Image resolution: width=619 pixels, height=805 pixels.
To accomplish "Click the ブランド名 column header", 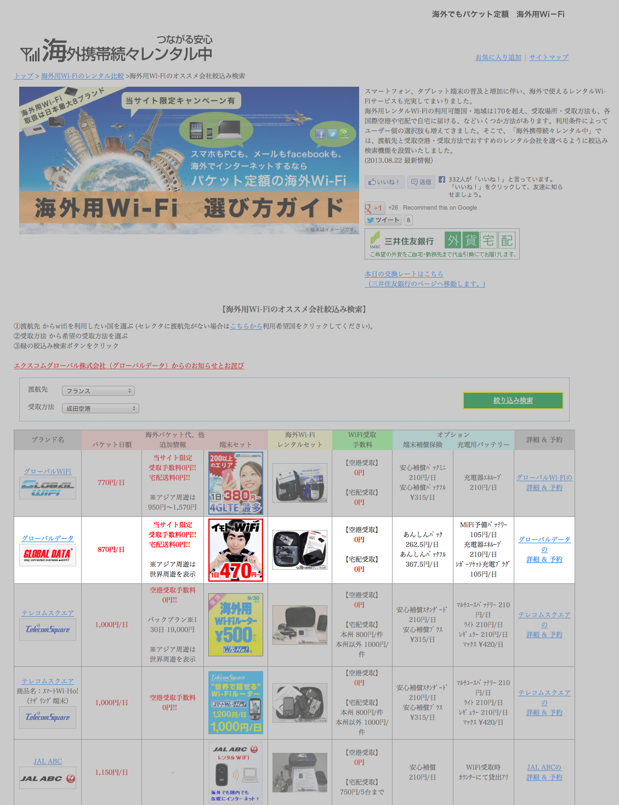I will (x=48, y=440).
